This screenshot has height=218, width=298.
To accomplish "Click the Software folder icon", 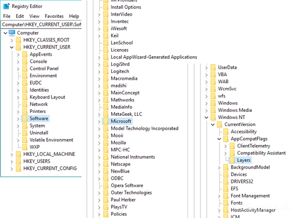I will click(x=25, y=118).
